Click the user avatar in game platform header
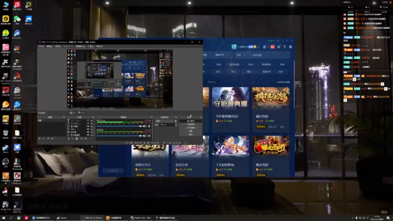This screenshot has height=221, width=393. pyautogui.click(x=234, y=47)
